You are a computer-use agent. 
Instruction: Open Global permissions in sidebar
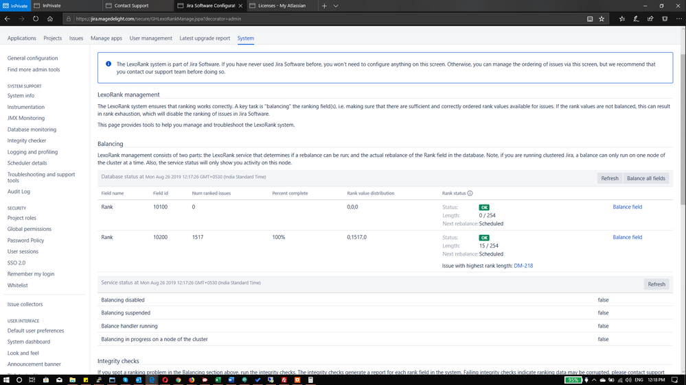coord(30,229)
